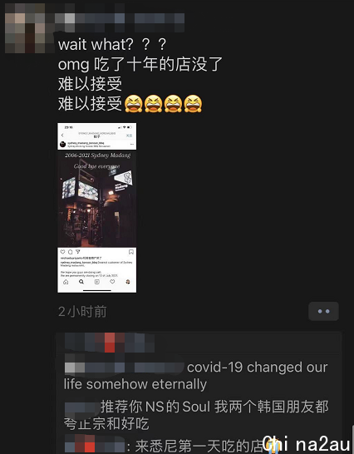This screenshot has height=454, width=354.
Task: Tap the blue 关注 follow link
Action: pyautogui.click(x=129, y=136)
